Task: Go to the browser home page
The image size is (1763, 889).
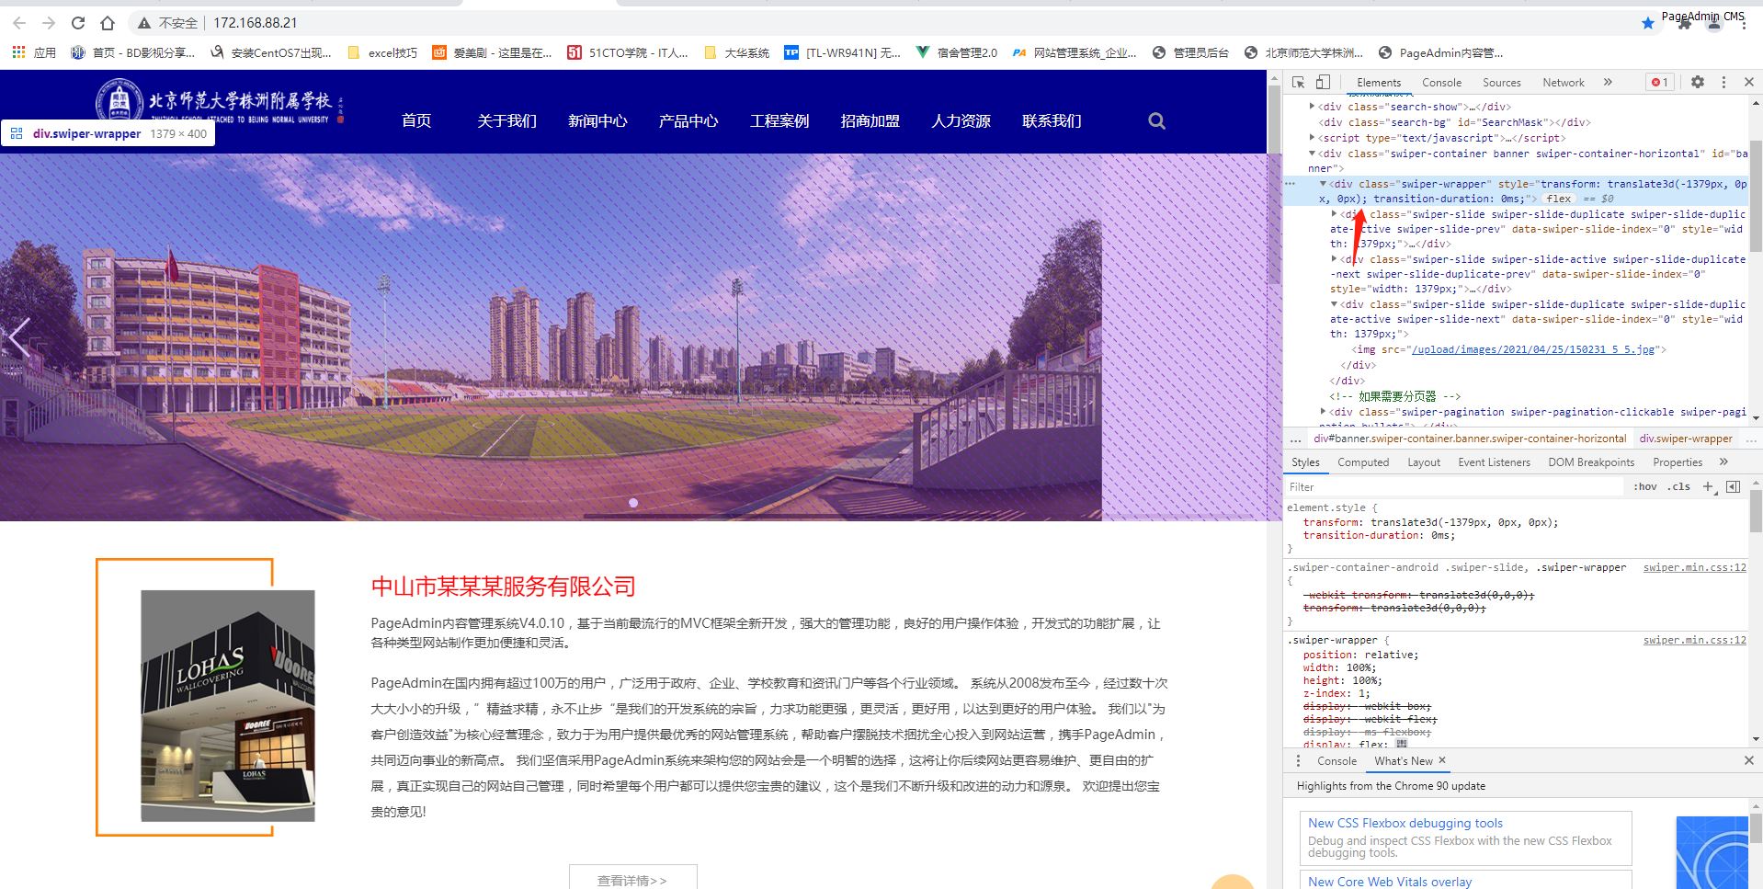Action: click(x=108, y=23)
